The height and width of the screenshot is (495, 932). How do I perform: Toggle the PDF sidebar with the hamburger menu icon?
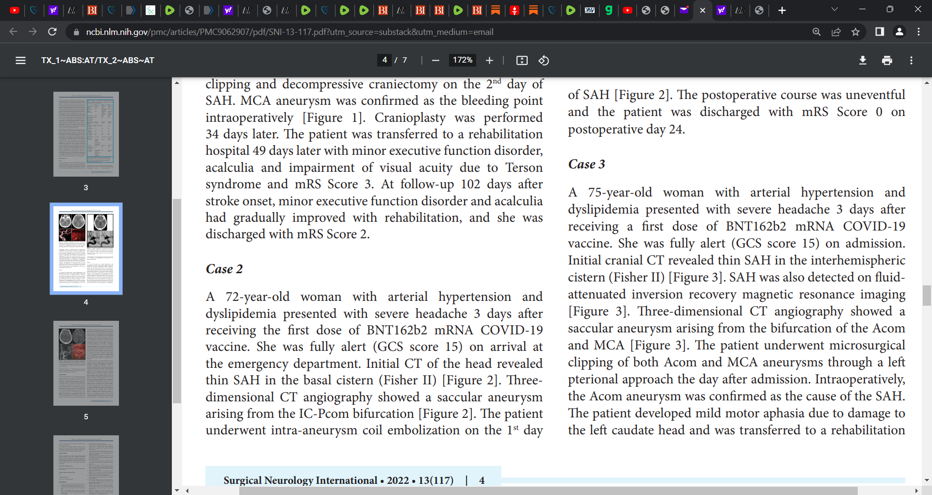click(20, 60)
